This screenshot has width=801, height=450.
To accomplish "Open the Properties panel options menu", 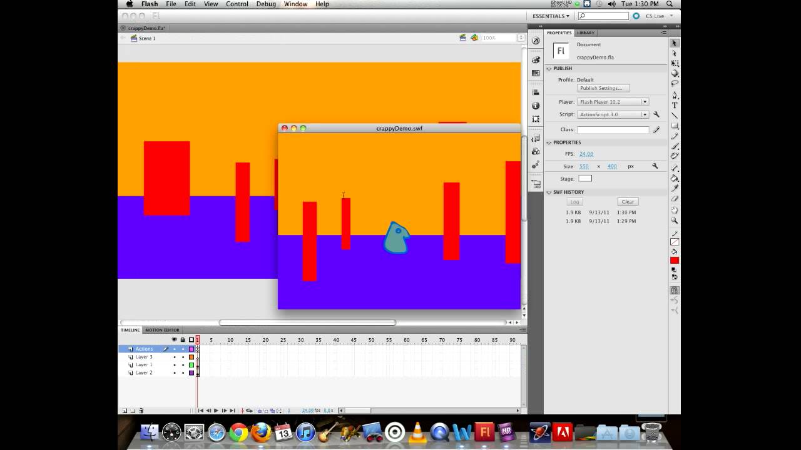I will click(663, 32).
